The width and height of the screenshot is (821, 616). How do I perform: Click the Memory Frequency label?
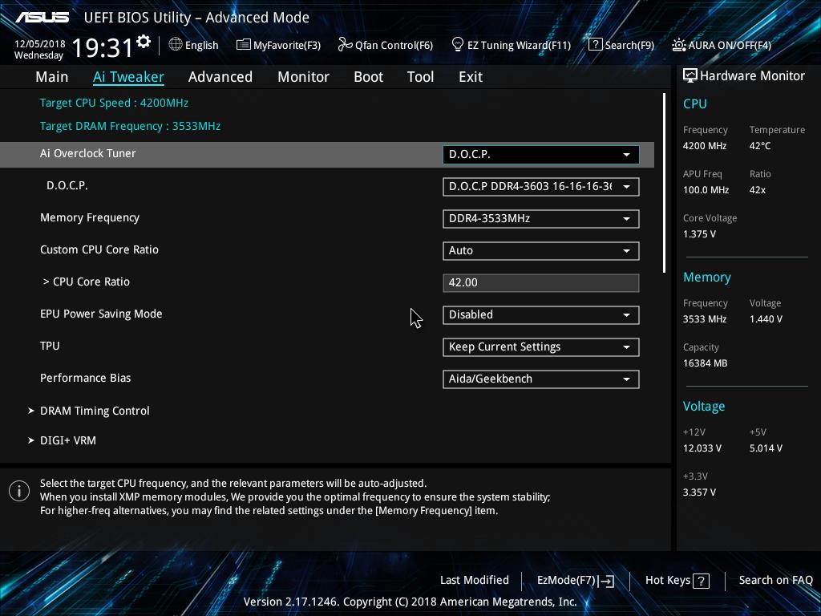tap(90, 217)
